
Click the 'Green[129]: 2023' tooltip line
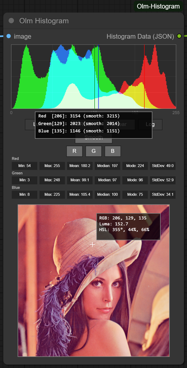[x=79, y=123]
